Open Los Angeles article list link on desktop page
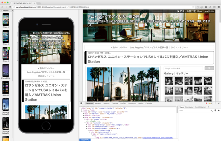The width and height of the screenshot is (221, 141). [x=149, y=47]
